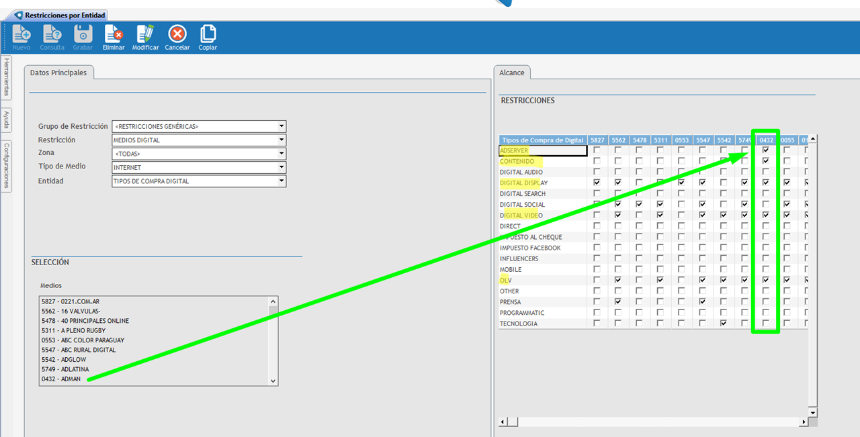Toggle TECNOLOGIA checkbox in column 5542
Viewport: 860px width, 437px height.
[723, 324]
